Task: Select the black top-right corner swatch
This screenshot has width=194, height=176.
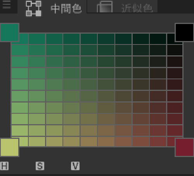Action: 184,32
